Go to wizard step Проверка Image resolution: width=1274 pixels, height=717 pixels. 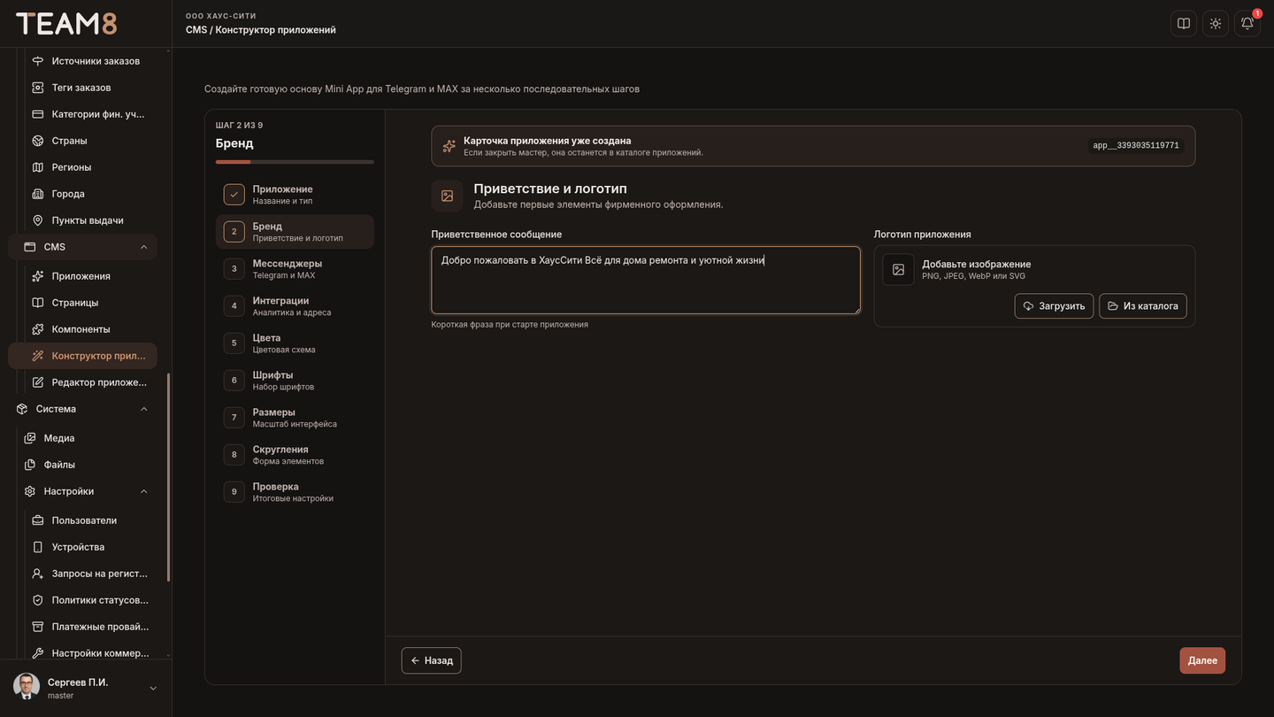tap(295, 492)
